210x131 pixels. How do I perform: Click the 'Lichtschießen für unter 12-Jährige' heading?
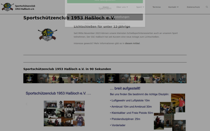pyautogui.click(x=102, y=27)
